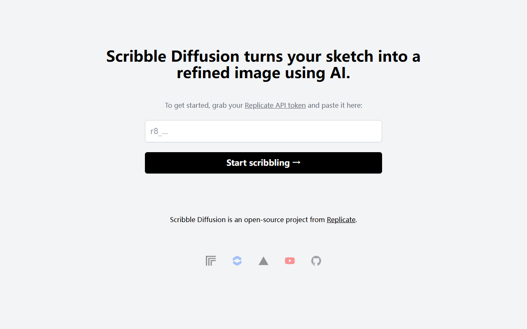The width and height of the screenshot is (527, 329).
Task: Click 'Start scribbling' label text on black button
Action: pos(258,163)
